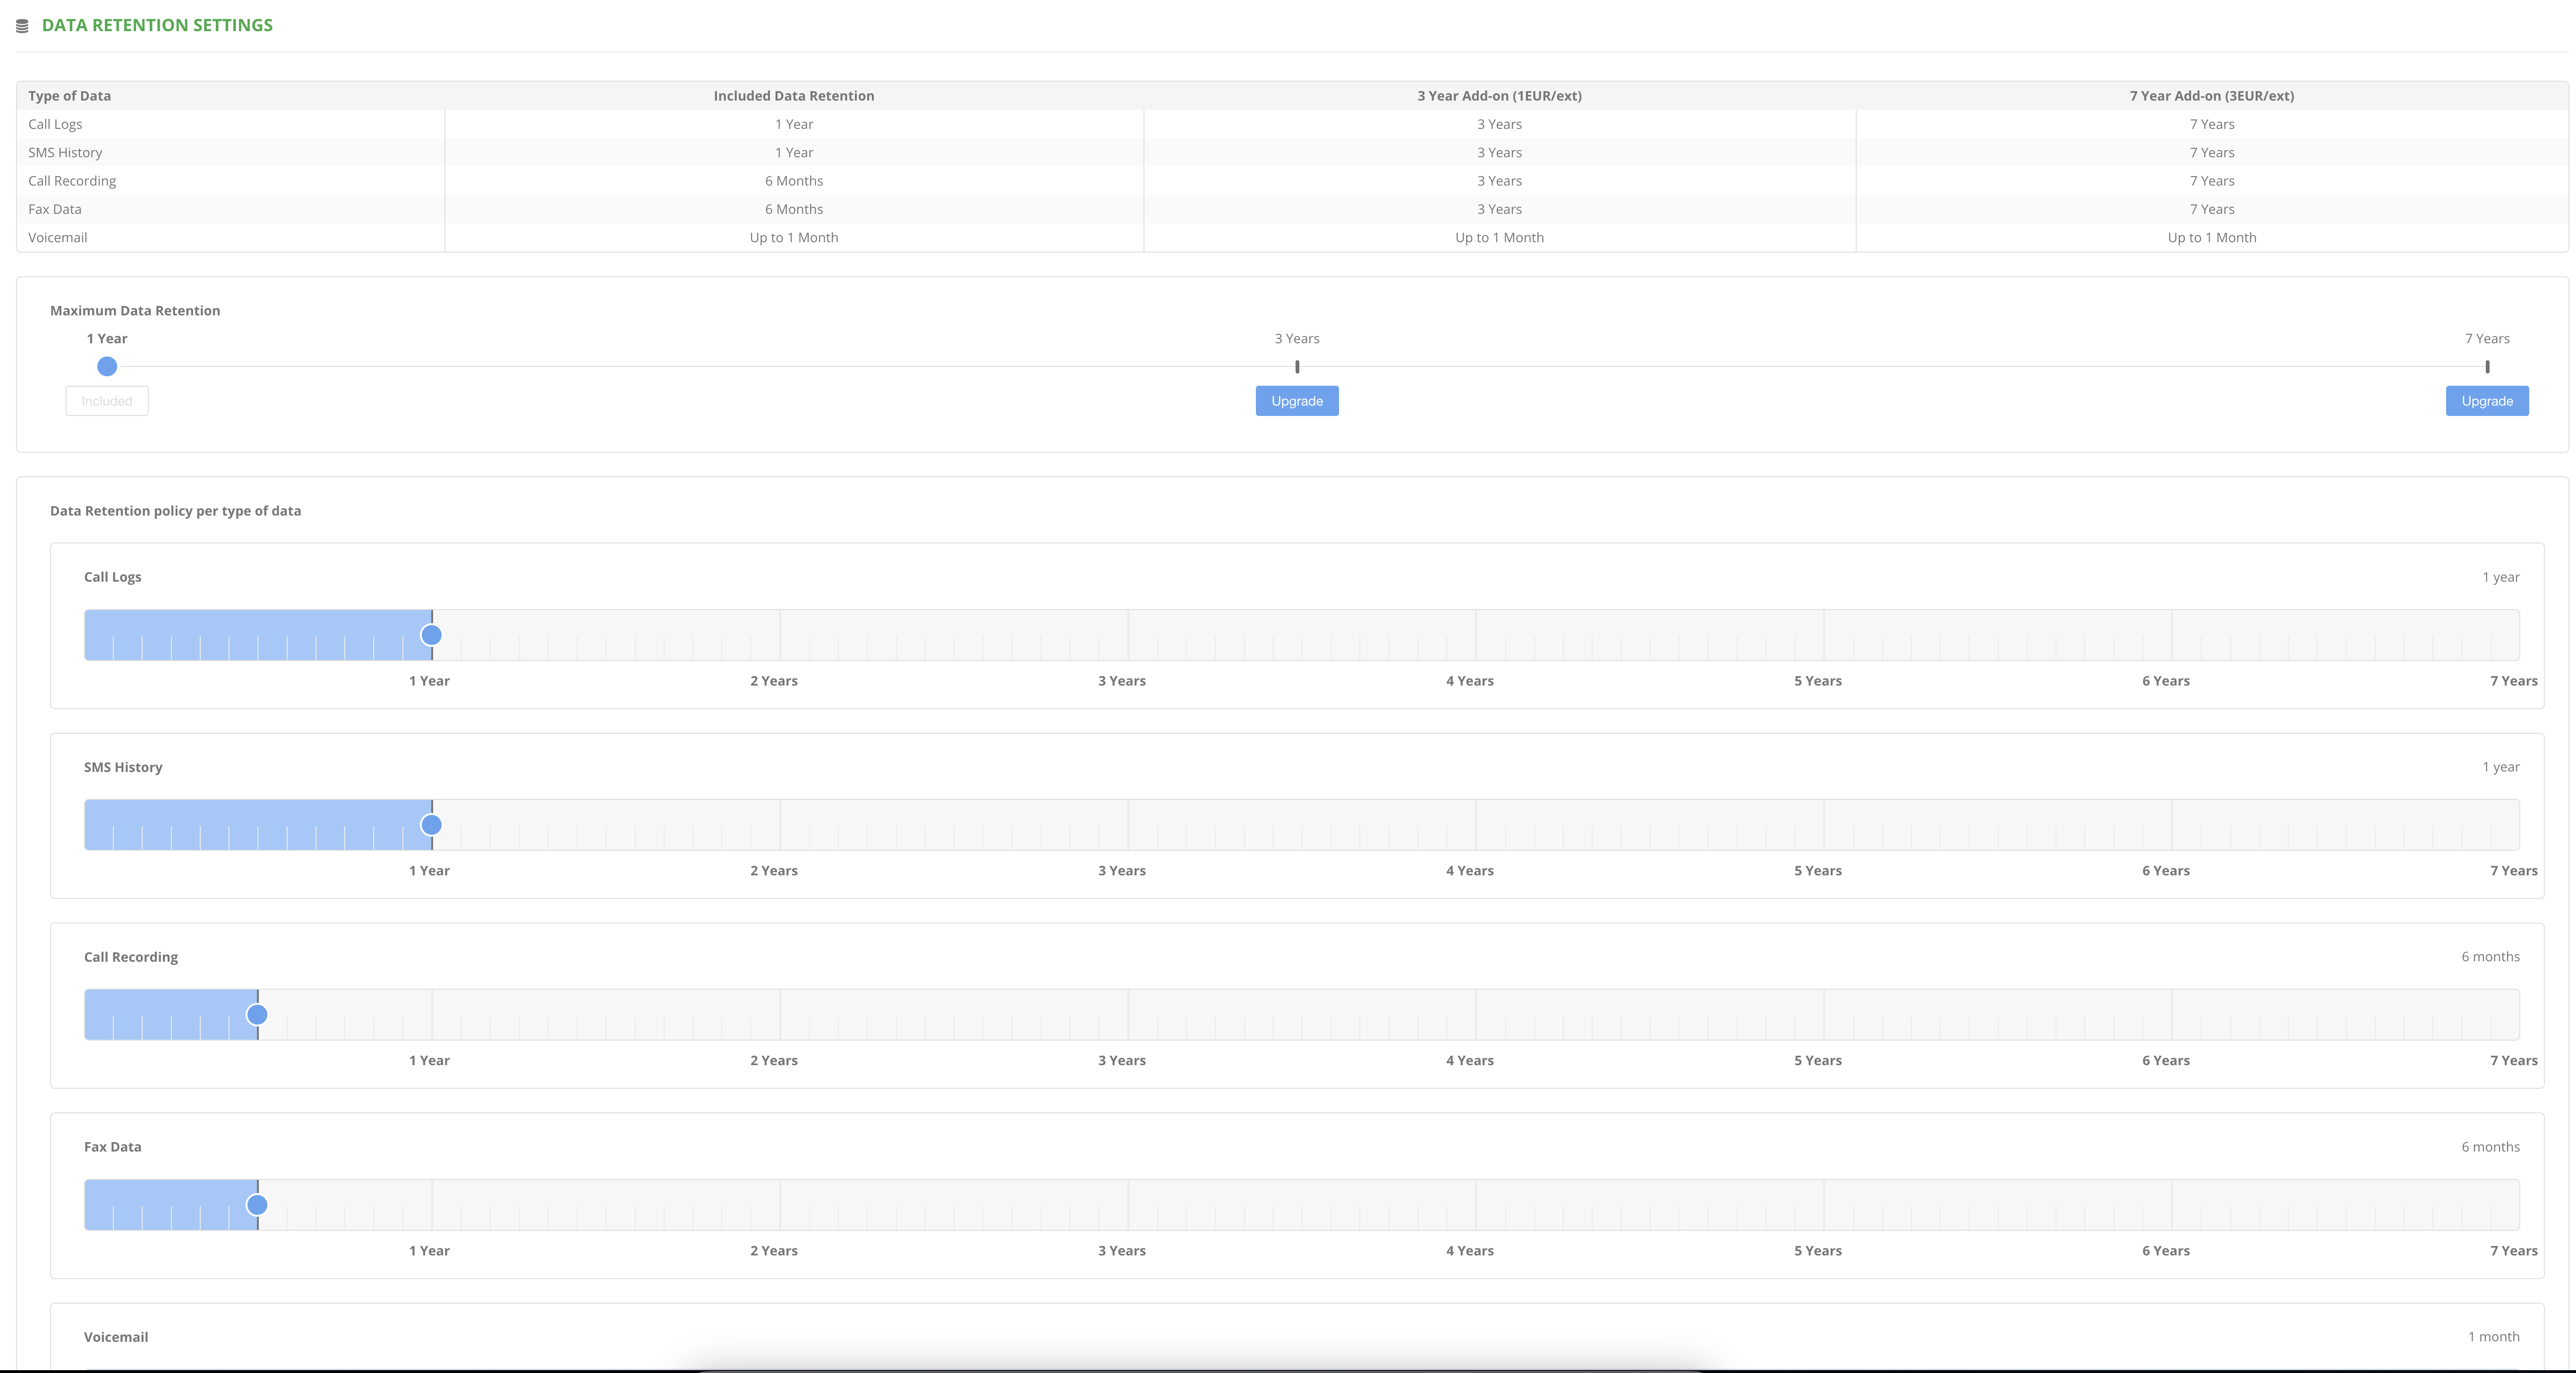This screenshot has height=1373, width=2576.
Task: Click the Call Recording row name in the table
Action: pos(72,181)
